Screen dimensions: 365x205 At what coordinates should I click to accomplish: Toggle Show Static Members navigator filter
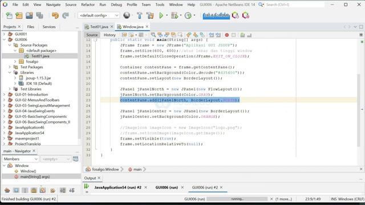tap(25, 190)
